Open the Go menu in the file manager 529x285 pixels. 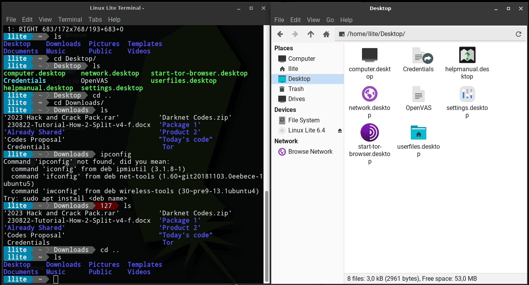tap(330, 20)
